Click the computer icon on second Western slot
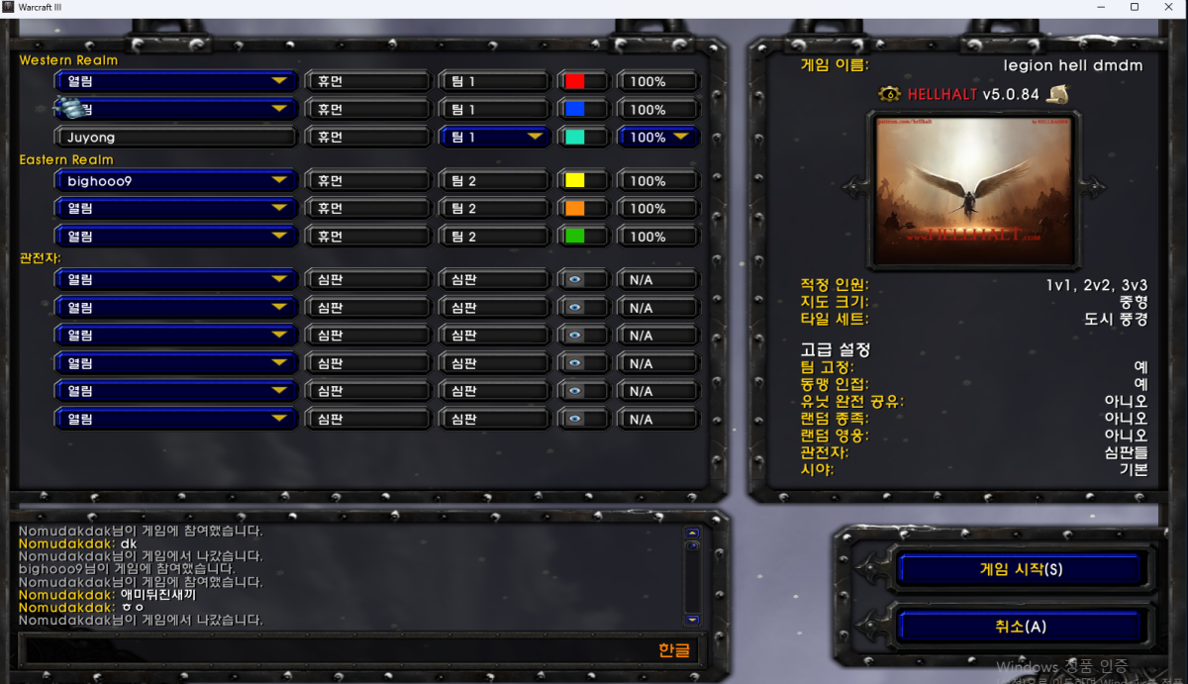The height and width of the screenshot is (684, 1188). point(70,109)
